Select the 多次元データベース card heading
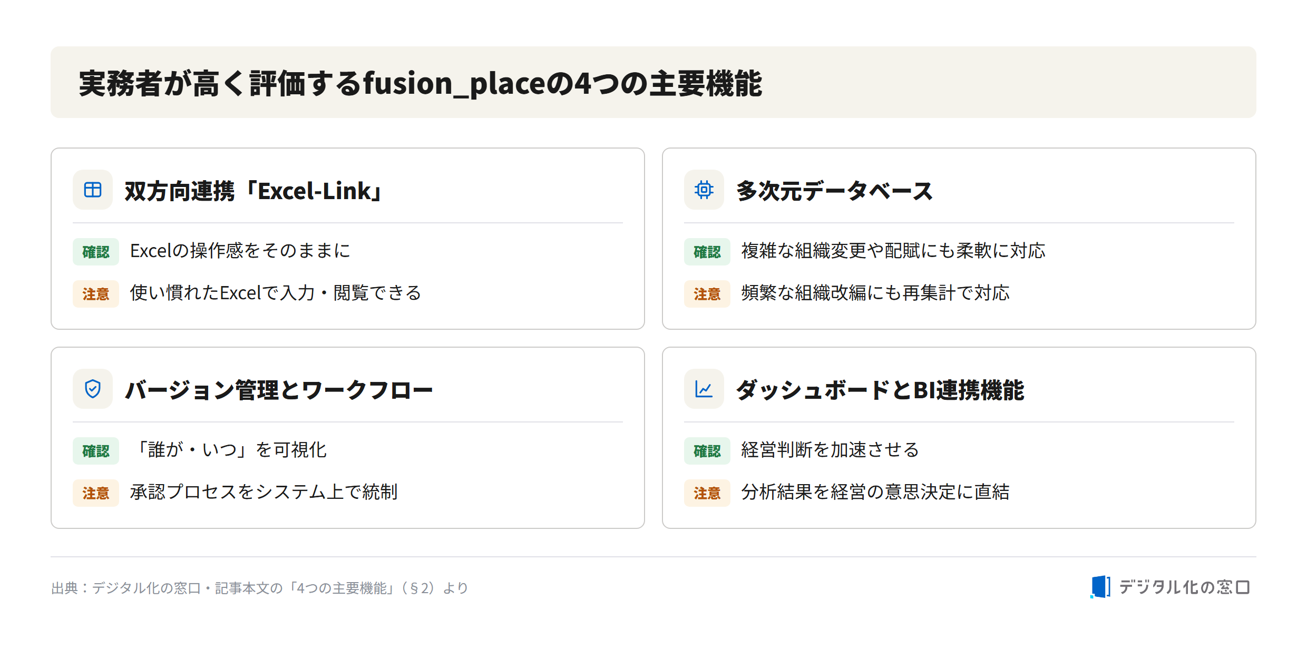 click(835, 191)
